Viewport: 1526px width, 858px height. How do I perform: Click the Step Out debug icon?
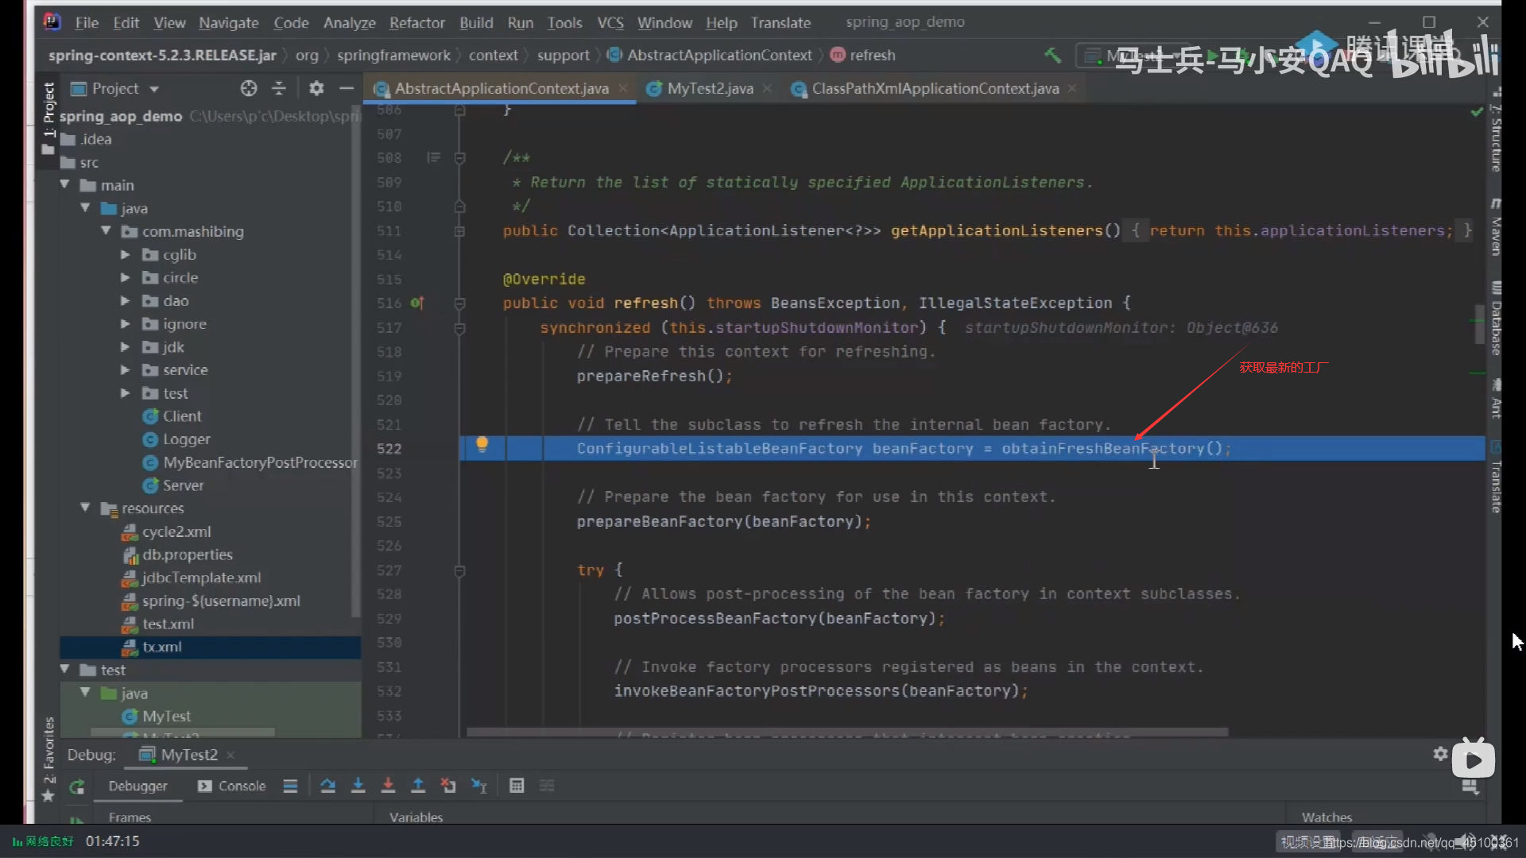tap(418, 786)
